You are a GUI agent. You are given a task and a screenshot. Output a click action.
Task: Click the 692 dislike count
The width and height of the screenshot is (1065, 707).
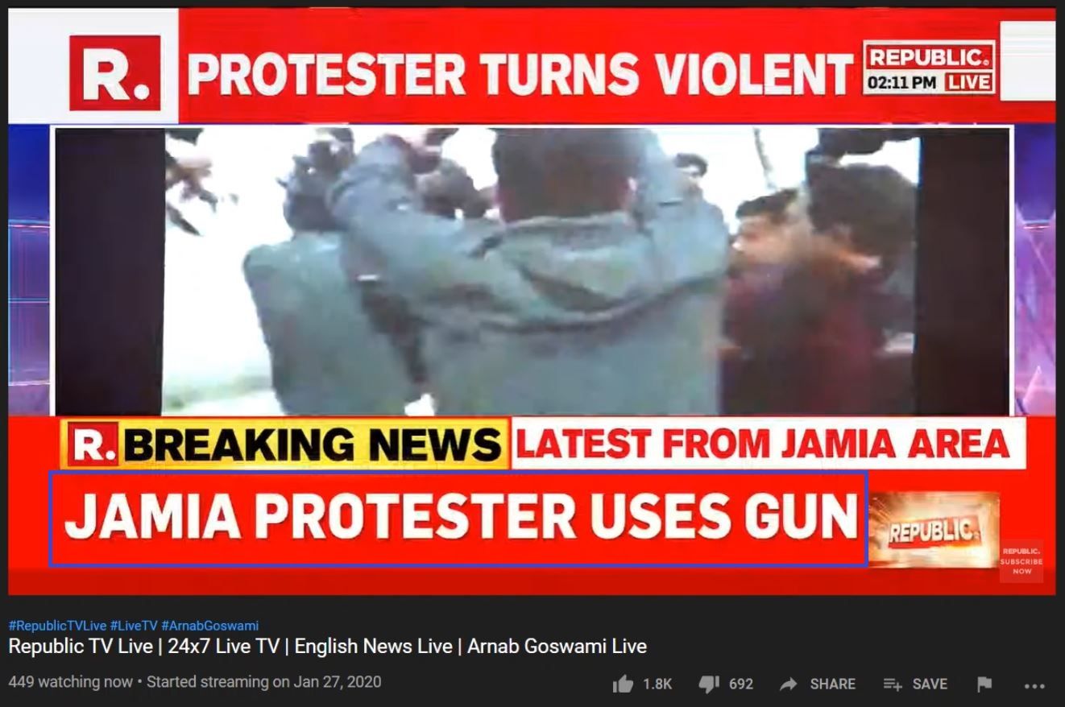tap(741, 684)
